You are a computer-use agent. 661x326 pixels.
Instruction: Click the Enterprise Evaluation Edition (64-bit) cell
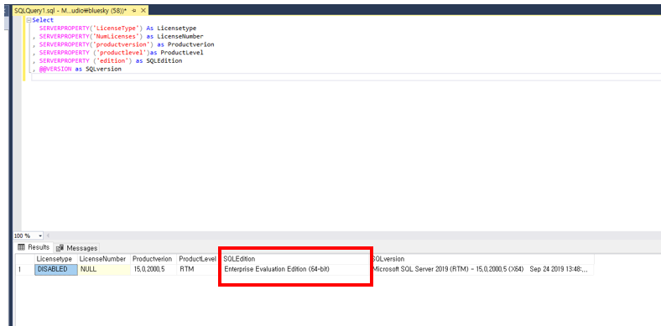[x=295, y=269]
